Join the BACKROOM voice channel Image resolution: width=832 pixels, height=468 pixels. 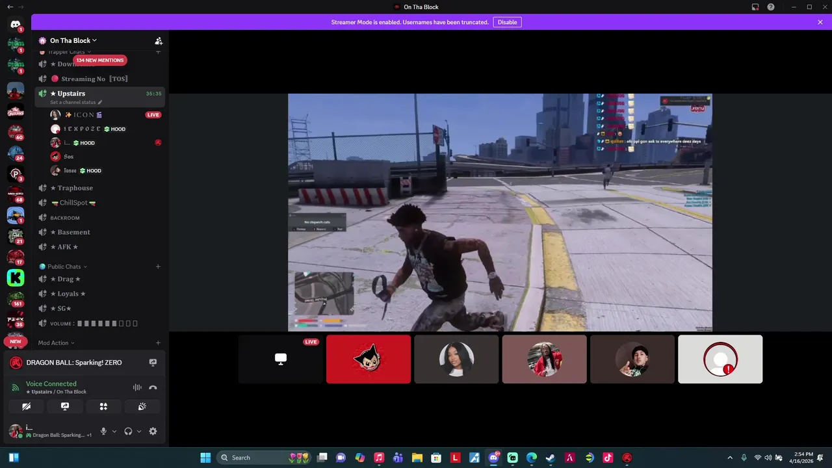click(x=99, y=218)
